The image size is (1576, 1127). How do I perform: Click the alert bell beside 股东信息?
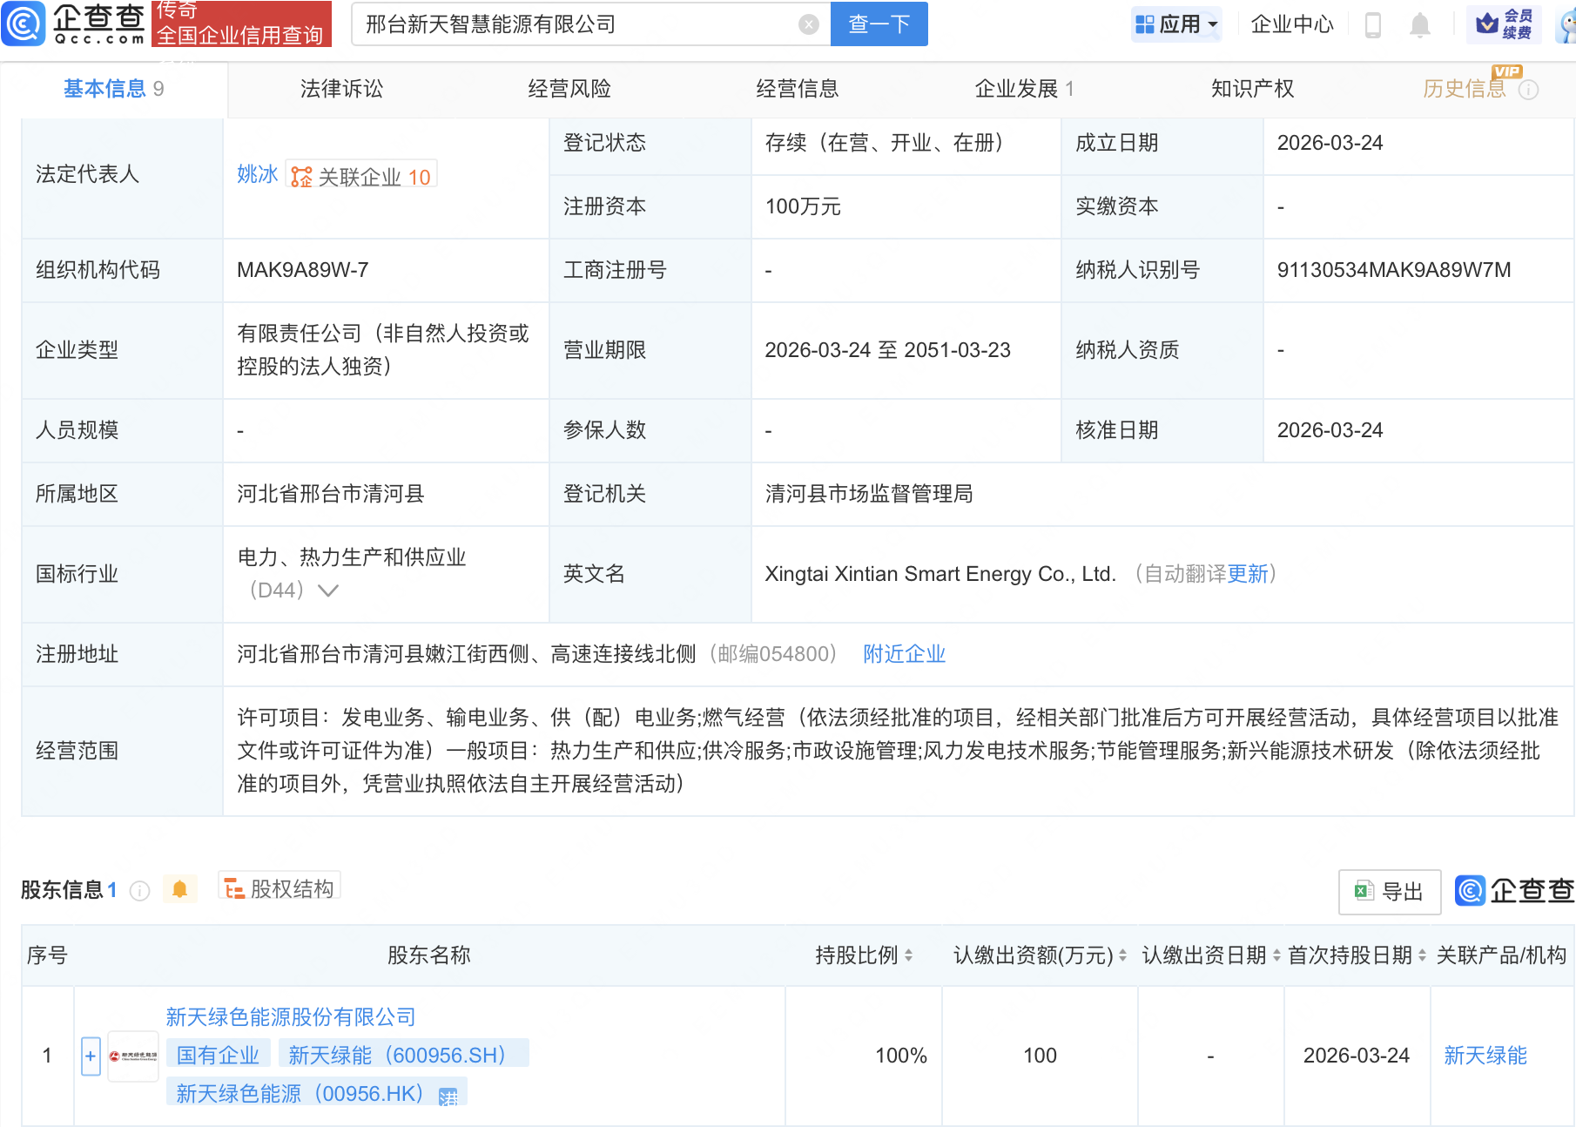pos(181,890)
